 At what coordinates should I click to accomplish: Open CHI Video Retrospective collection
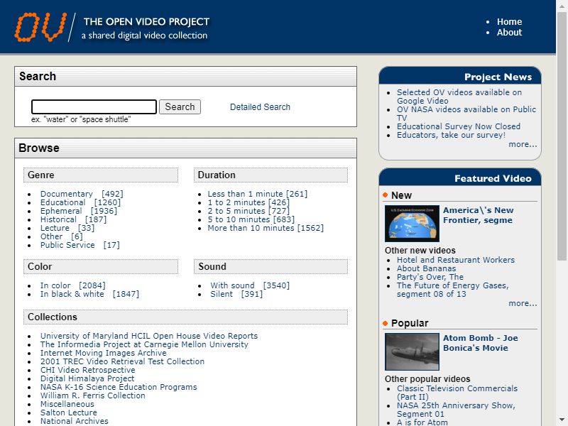coord(87,370)
